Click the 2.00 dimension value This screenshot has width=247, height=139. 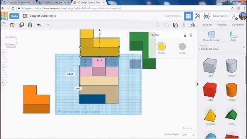point(78,88)
